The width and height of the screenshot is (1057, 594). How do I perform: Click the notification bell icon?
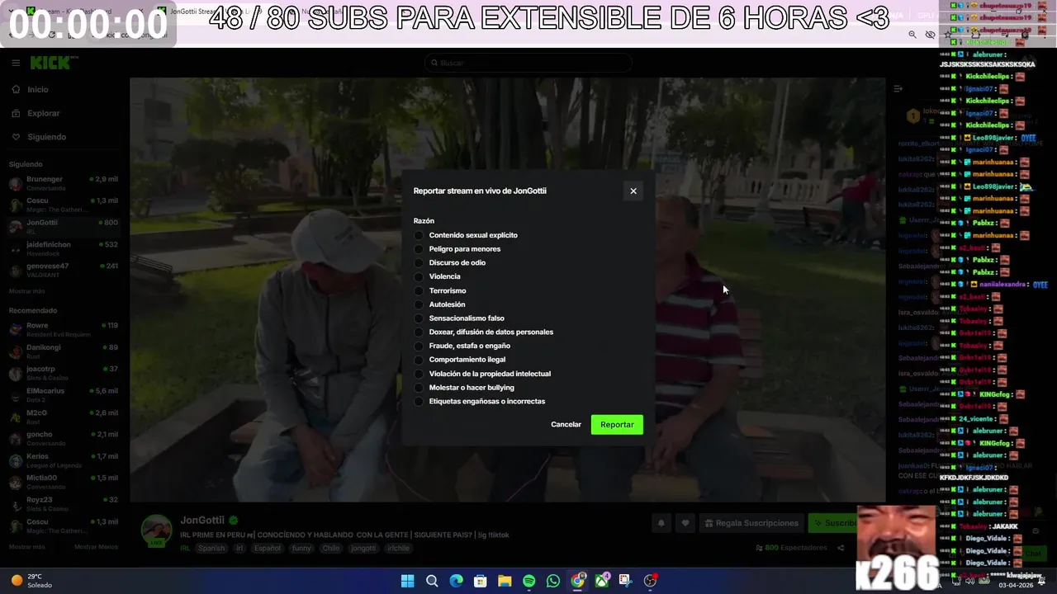tap(661, 523)
